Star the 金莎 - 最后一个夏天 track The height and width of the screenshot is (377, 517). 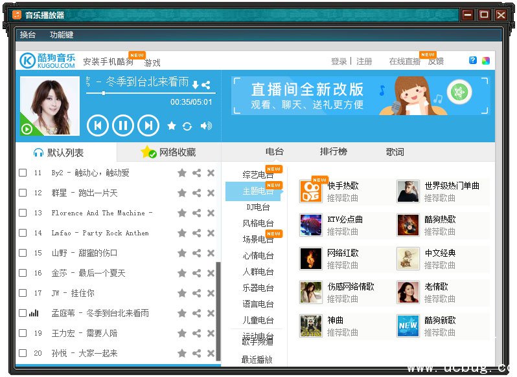tap(182, 273)
